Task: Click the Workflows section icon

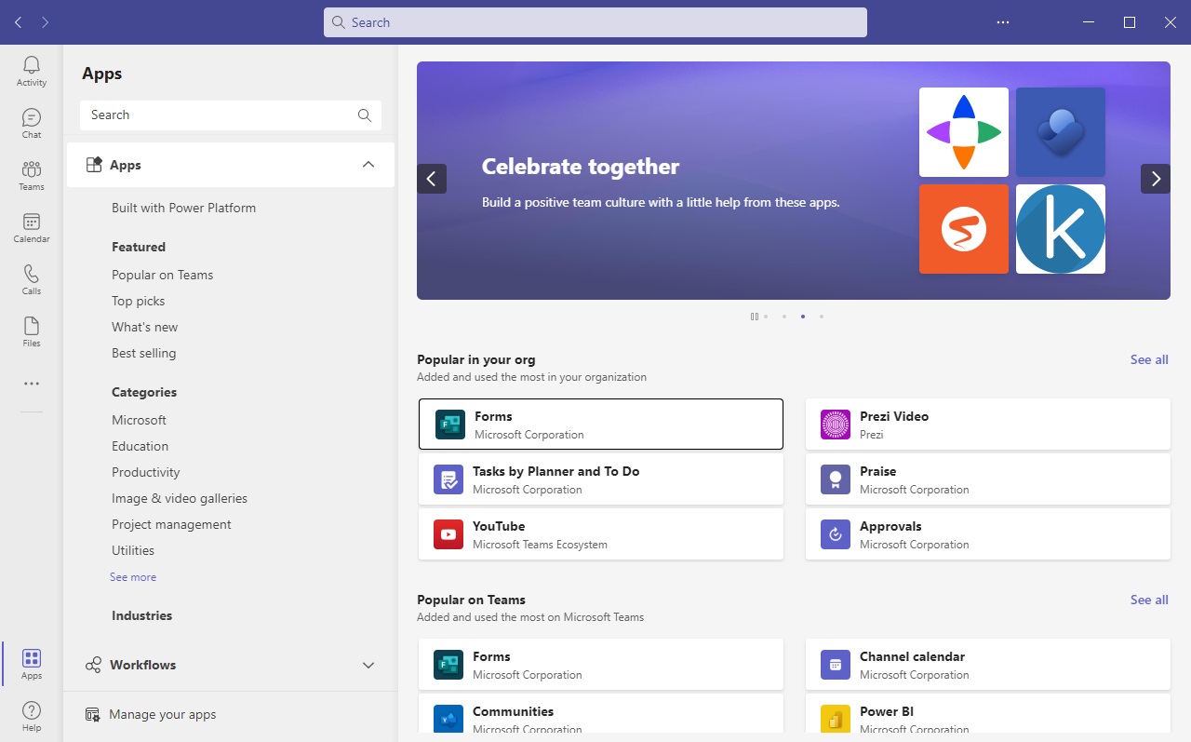Action: 93,665
